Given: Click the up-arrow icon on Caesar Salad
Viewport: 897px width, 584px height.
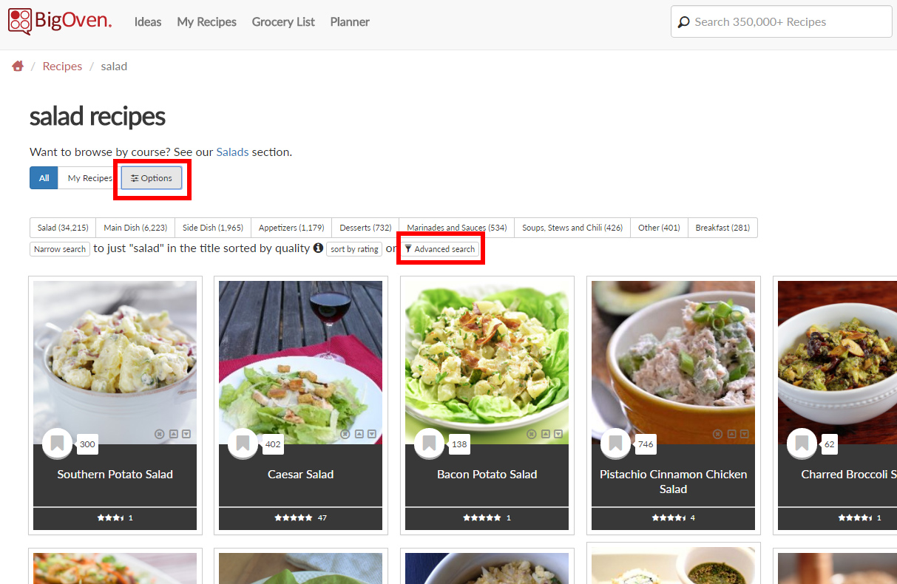Looking at the screenshot, I should point(359,434).
